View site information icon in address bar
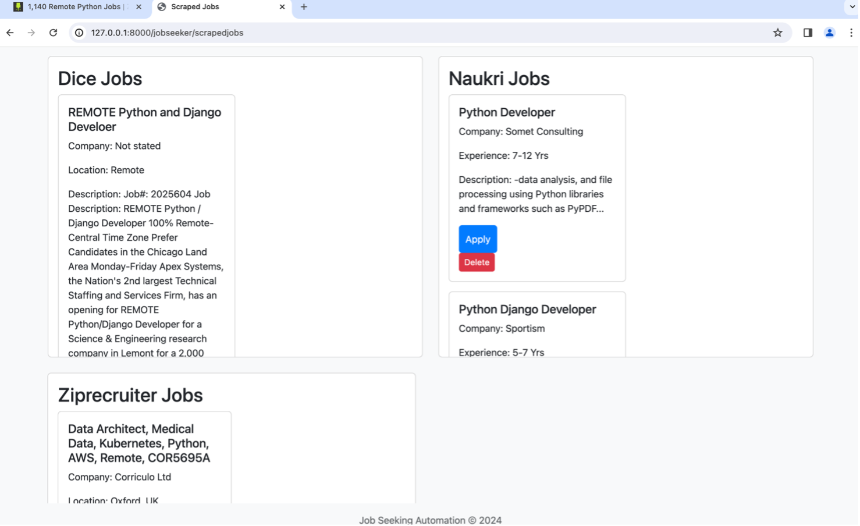The image size is (860, 526). point(79,33)
